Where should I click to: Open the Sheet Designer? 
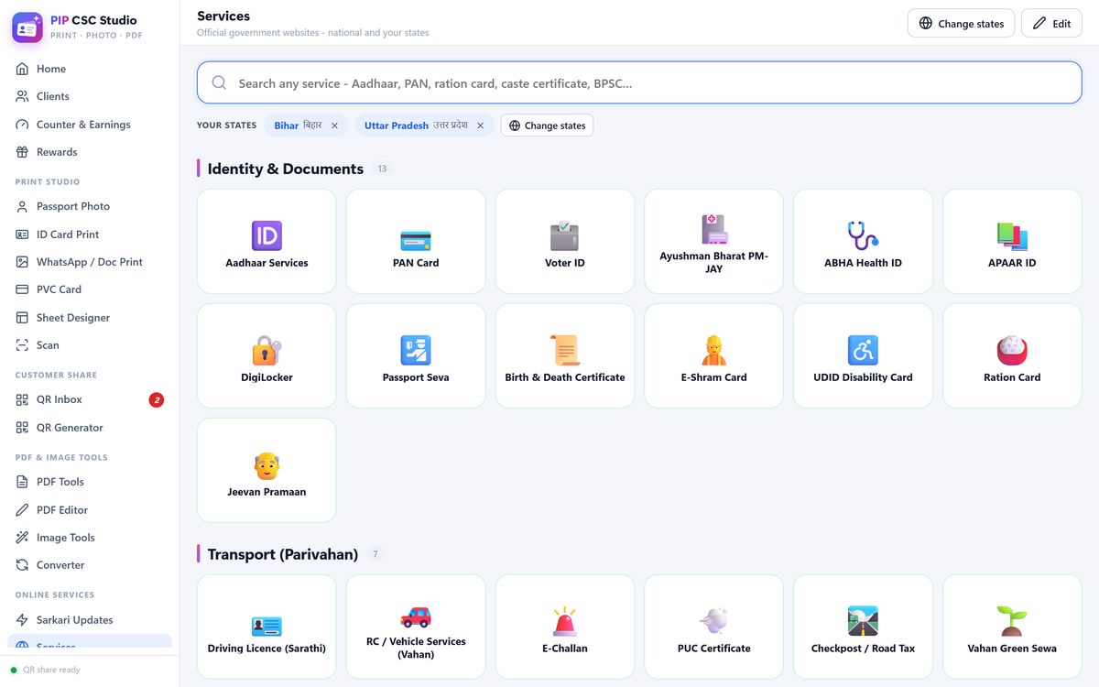pyautogui.click(x=90, y=318)
